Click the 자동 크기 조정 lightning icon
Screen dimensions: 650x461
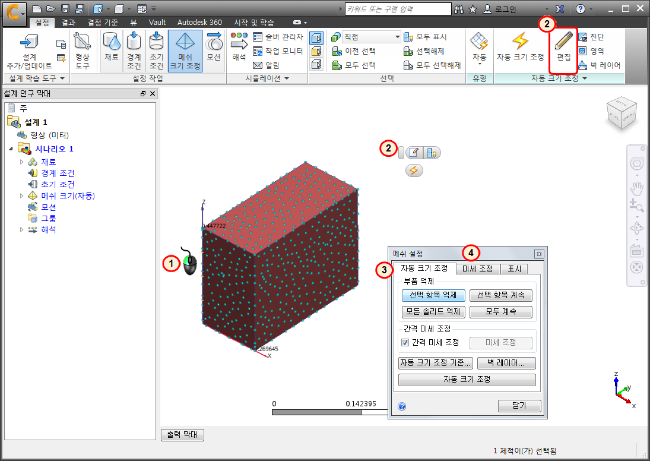click(x=520, y=46)
